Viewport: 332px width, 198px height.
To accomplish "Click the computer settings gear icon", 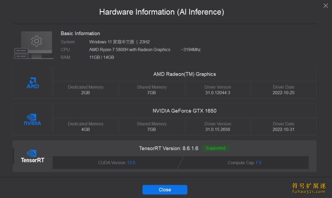I will click(37, 41).
